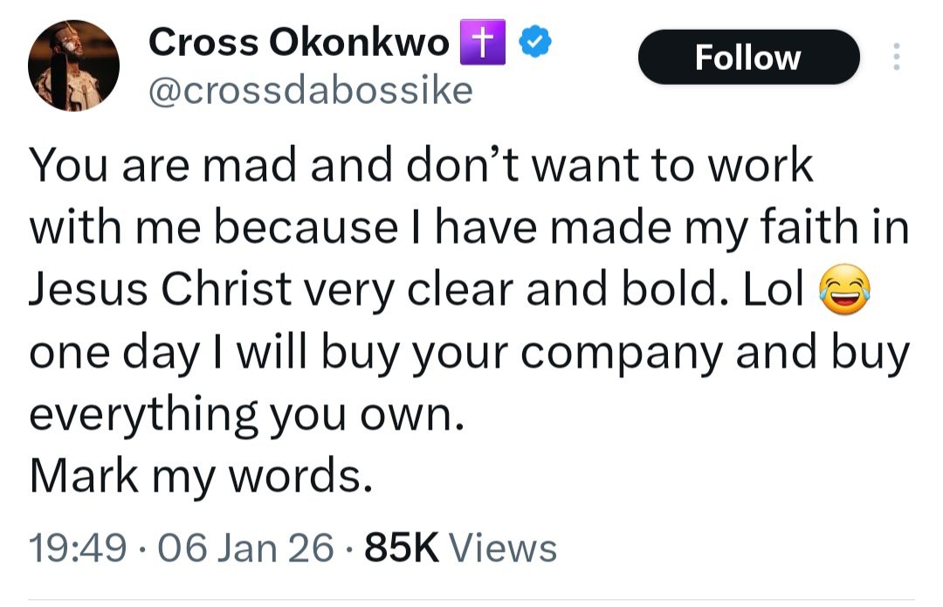
Task: Open Cross Okonkwo's profile picture
Action: [73, 66]
